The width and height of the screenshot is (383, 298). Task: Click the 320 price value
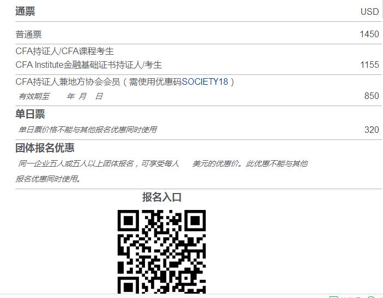click(372, 130)
